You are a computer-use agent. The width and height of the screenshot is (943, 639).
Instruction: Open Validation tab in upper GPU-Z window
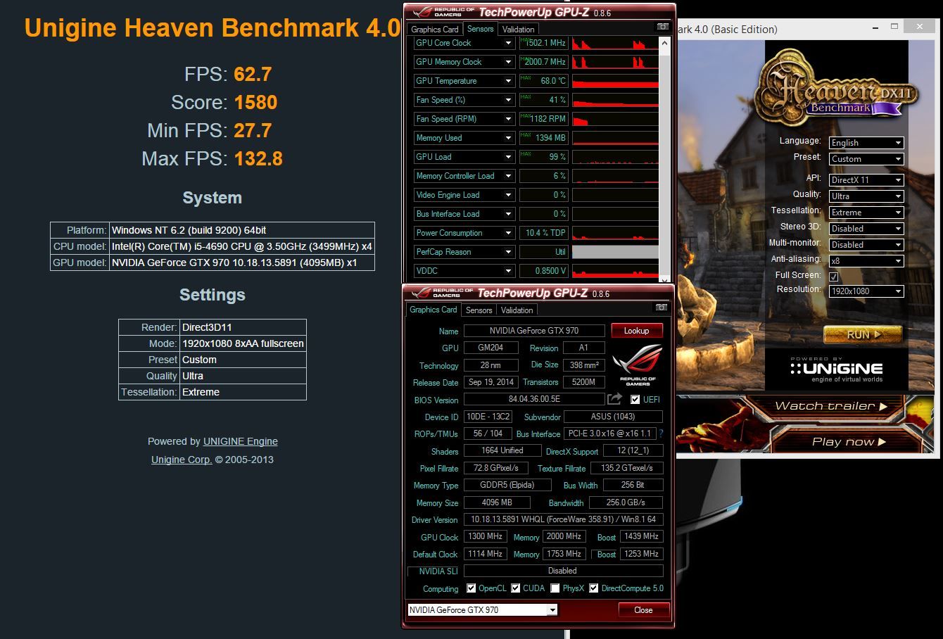[519, 30]
